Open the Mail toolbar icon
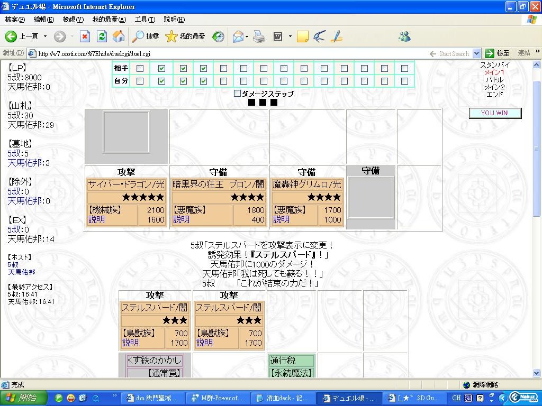The width and height of the screenshot is (542, 406). pos(238,36)
